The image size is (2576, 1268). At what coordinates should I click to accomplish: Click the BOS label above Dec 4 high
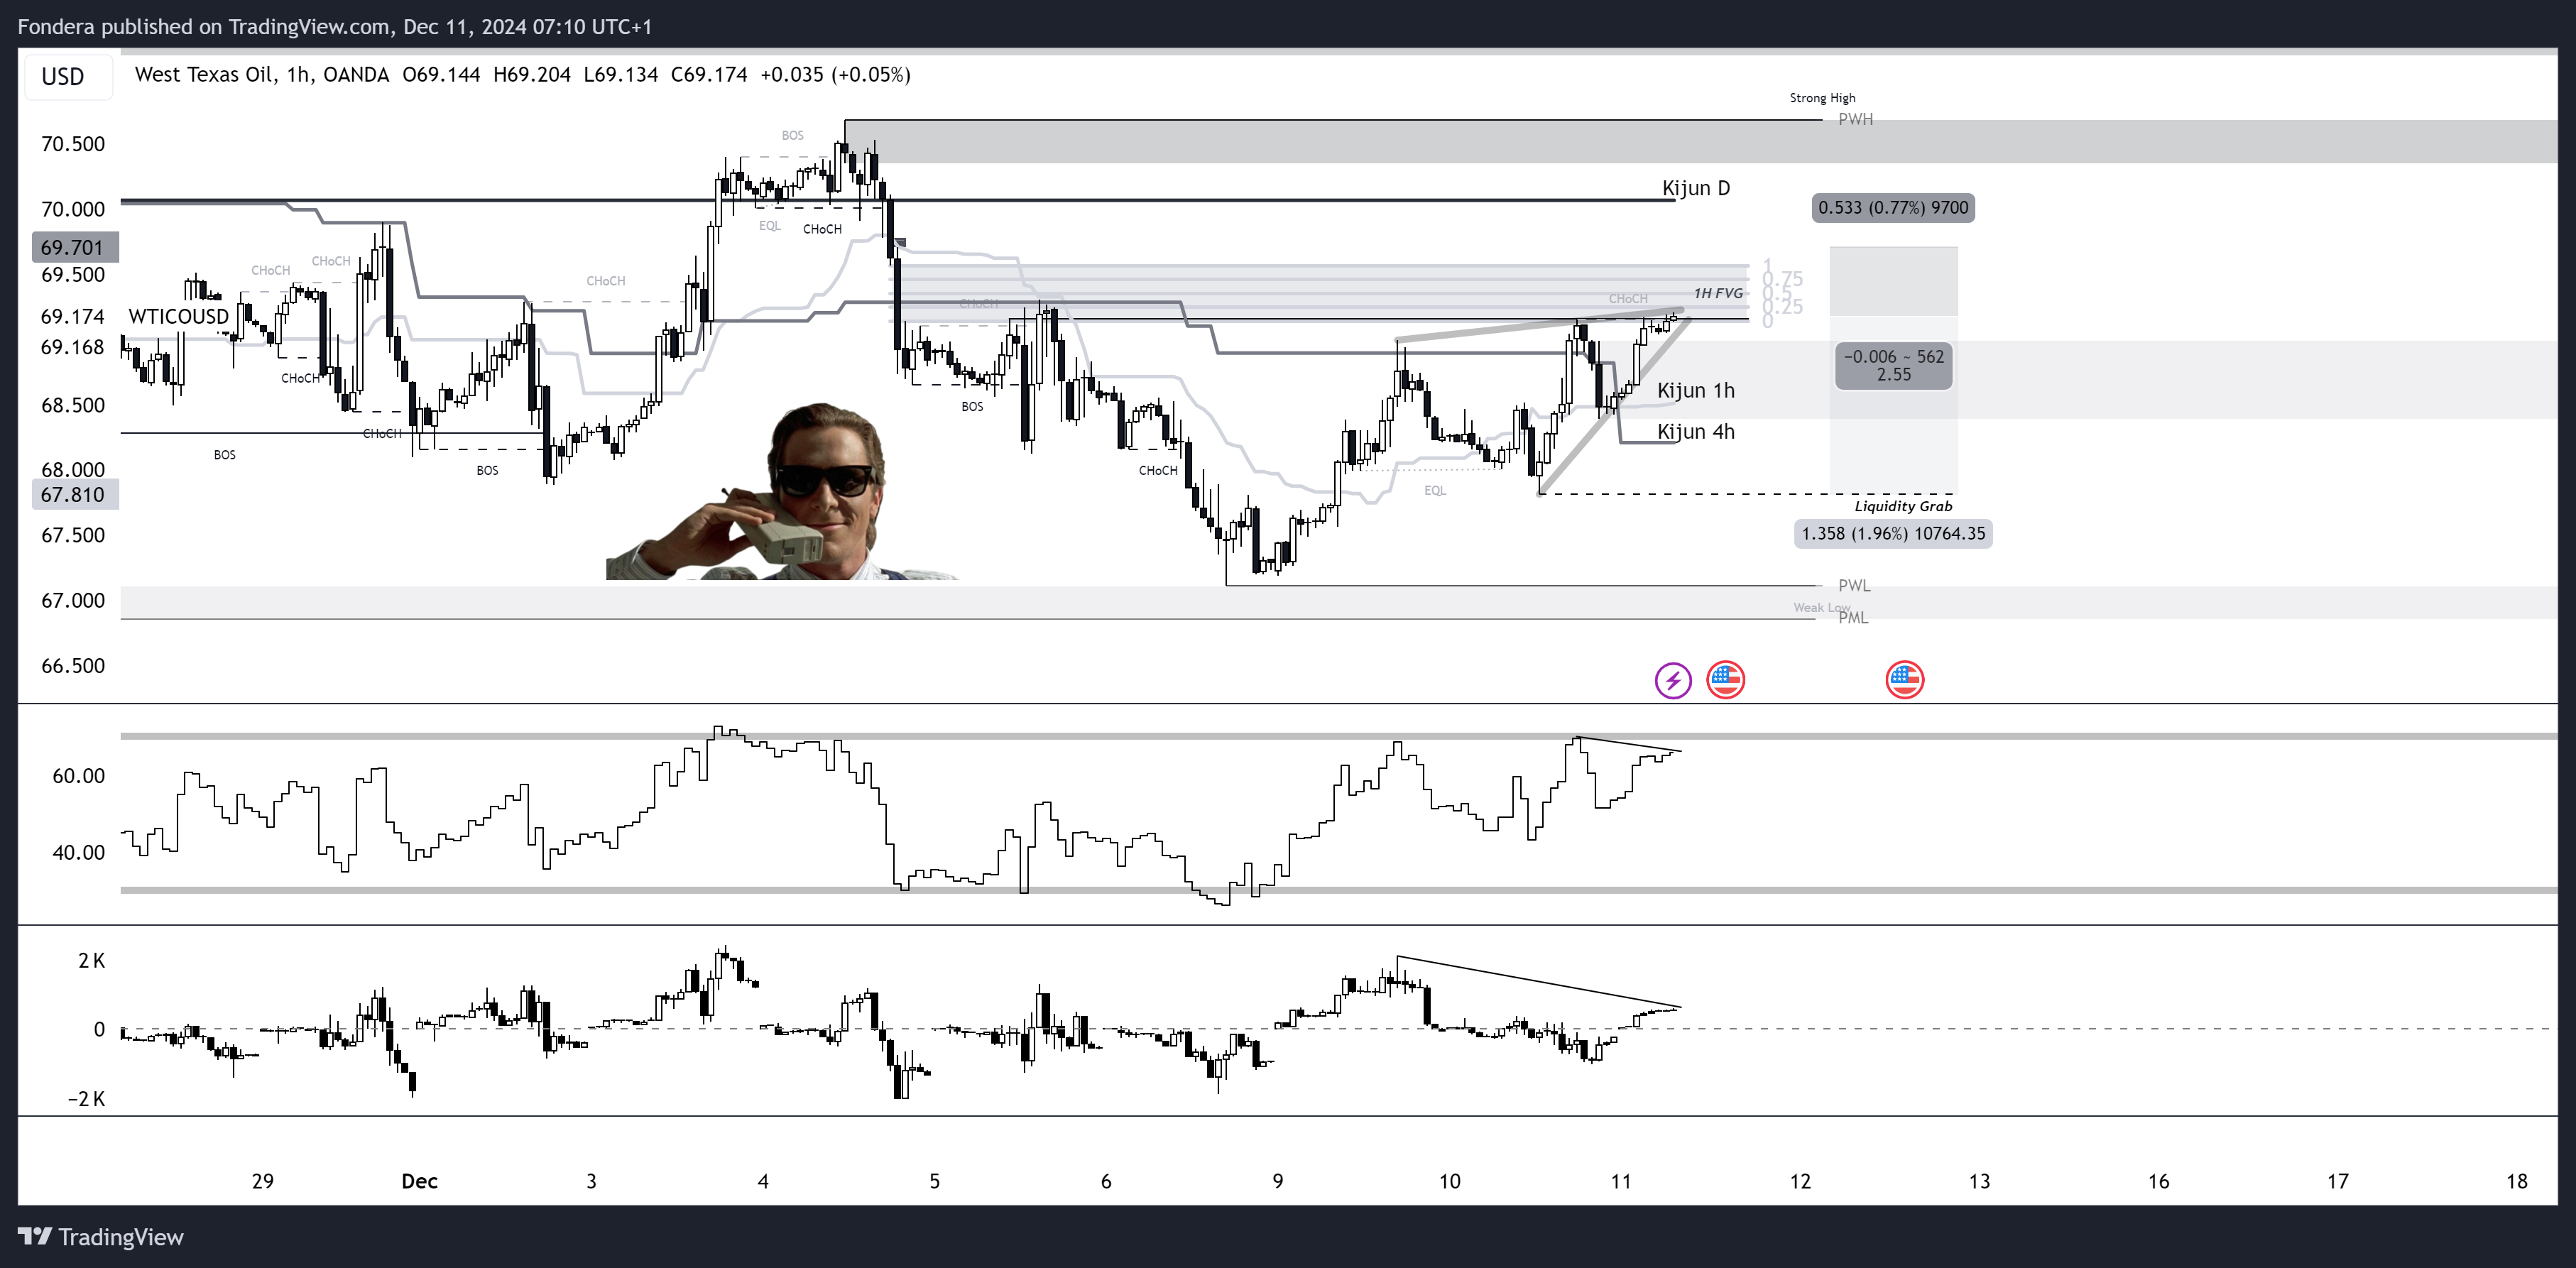[792, 135]
